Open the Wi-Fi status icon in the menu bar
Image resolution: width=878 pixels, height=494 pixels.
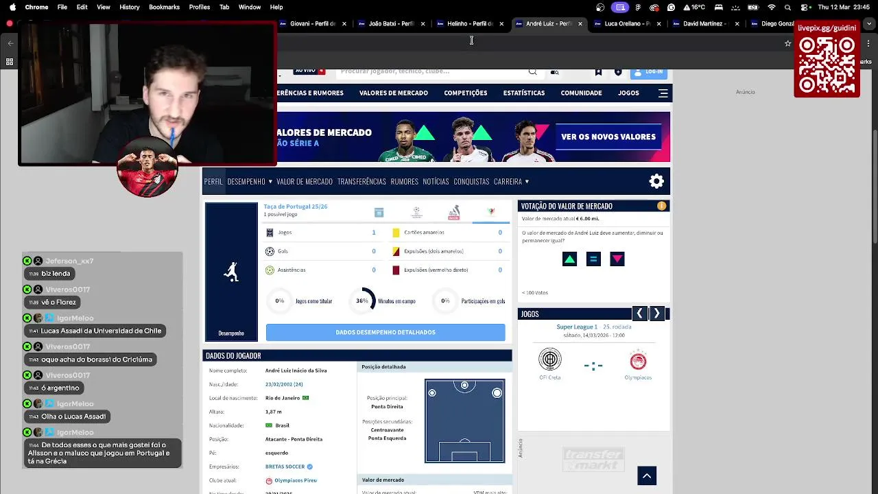point(772,7)
